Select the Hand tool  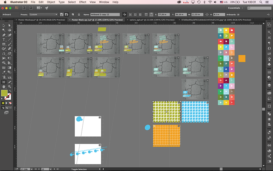[4, 87]
